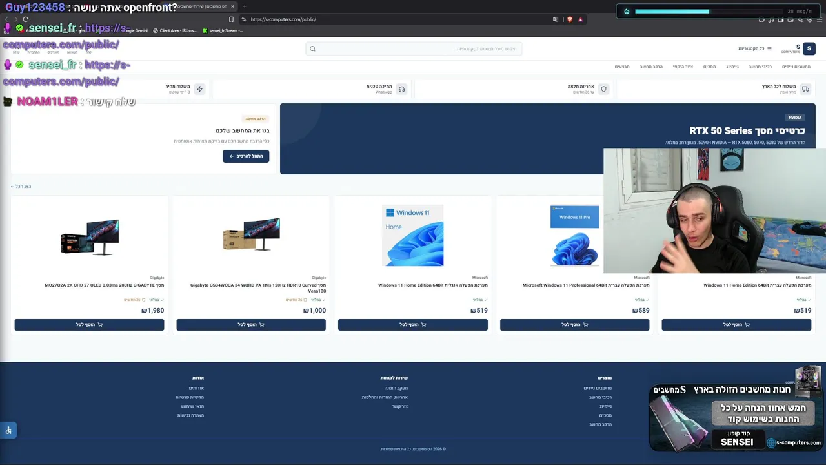Open the footer link מחשבים ניידים

pyautogui.click(x=598, y=388)
